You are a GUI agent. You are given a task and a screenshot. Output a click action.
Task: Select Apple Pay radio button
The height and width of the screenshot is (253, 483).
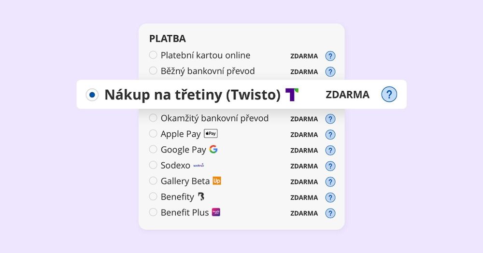click(153, 133)
